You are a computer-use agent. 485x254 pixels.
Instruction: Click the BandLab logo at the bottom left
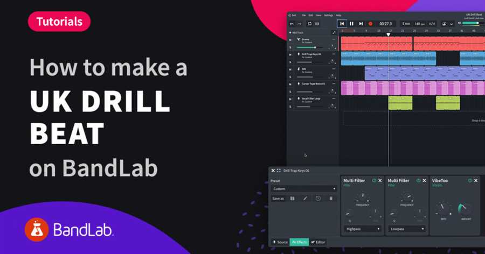(x=68, y=230)
